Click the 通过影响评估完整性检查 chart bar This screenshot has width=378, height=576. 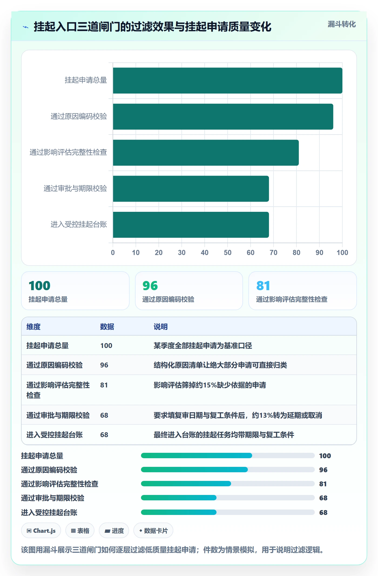click(x=206, y=153)
